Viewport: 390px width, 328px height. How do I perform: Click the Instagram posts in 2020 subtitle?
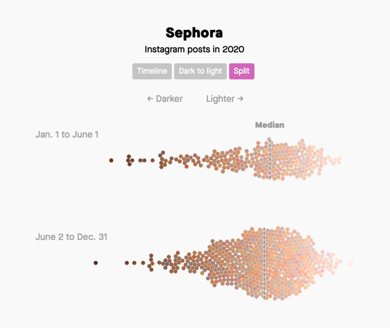click(194, 49)
